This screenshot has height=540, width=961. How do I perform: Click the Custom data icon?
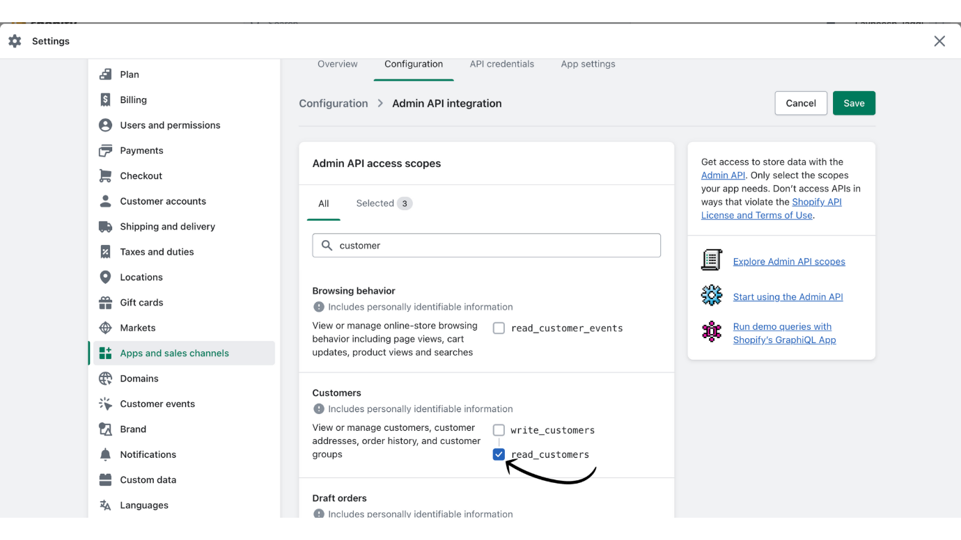[x=105, y=480]
